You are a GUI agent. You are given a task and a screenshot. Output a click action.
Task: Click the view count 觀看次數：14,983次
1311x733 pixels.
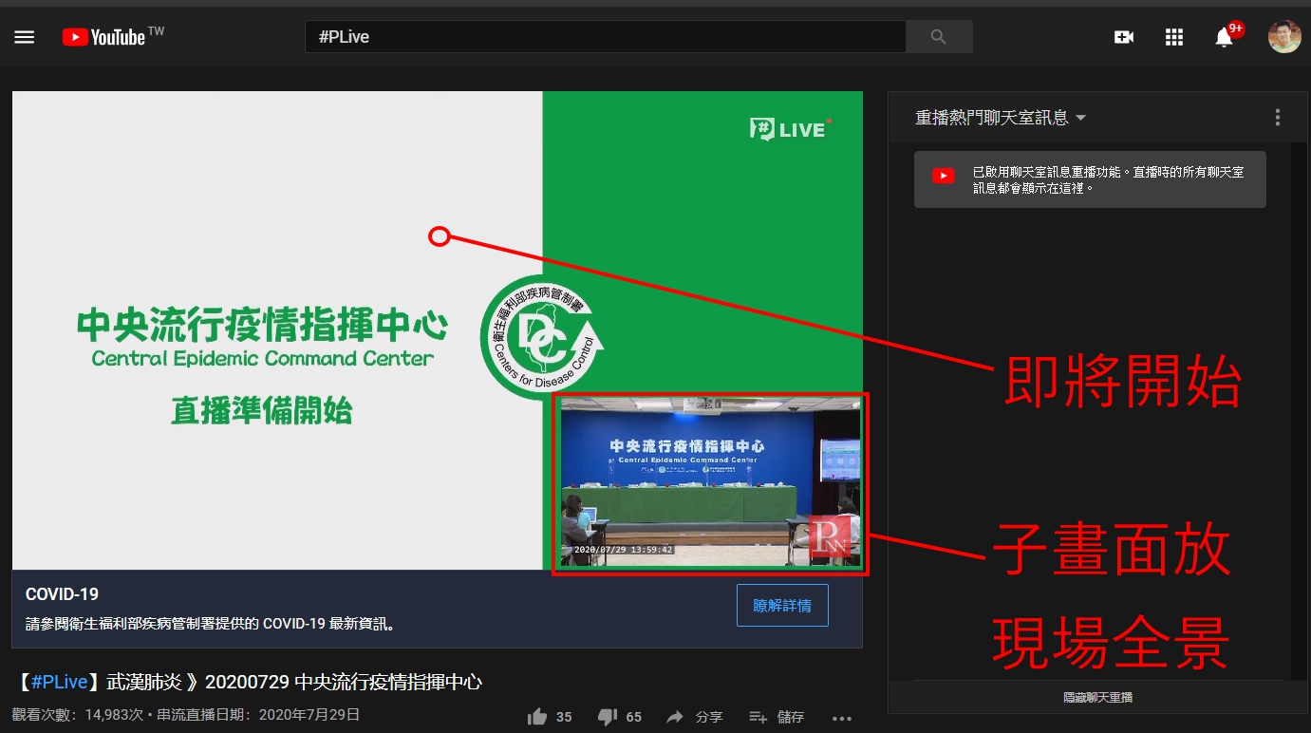point(77,715)
